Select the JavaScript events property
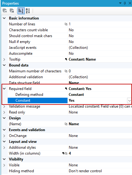 coord(23,48)
